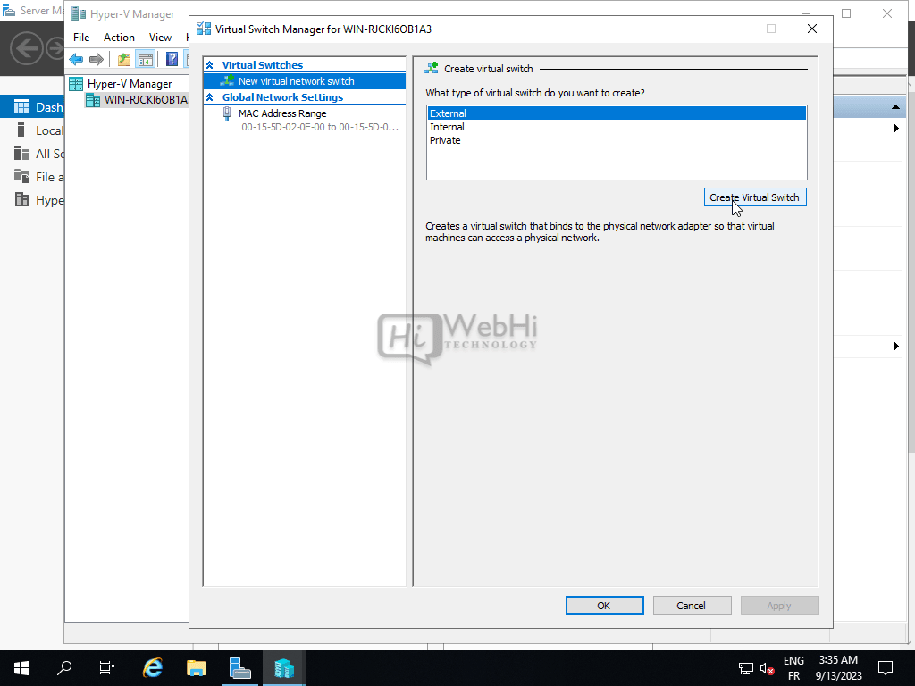Click the muted volume icon in system tray
The image size is (915, 686).
click(767, 668)
